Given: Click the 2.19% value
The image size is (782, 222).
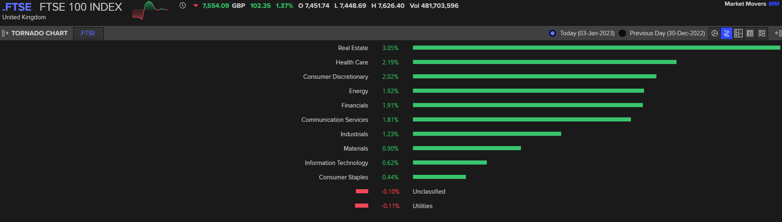Looking at the screenshot, I should pos(390,62).
